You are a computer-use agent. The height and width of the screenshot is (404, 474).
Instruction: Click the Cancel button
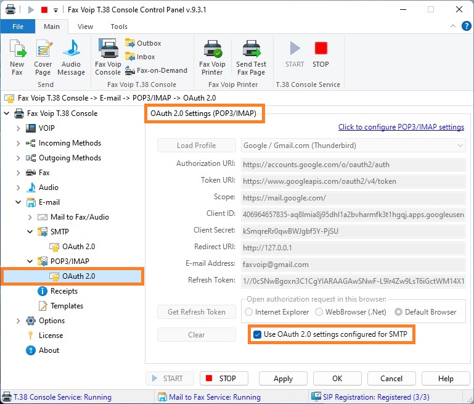[x=391, y=379]
